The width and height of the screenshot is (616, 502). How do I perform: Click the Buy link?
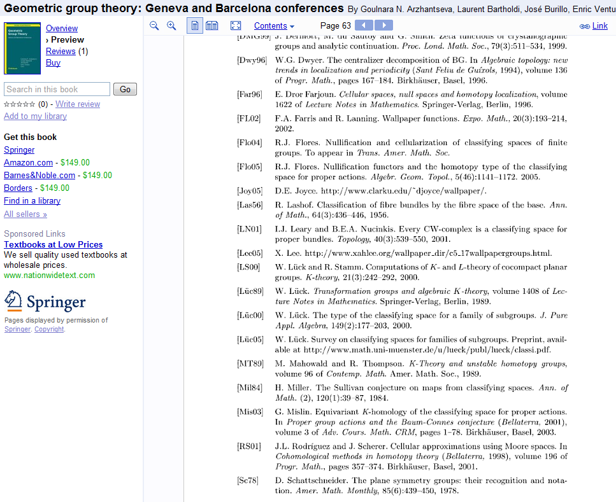(53, 63)
